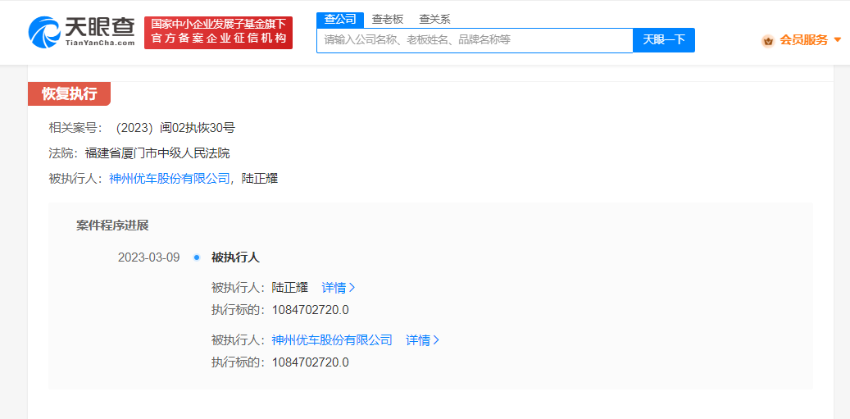Click the TianYanCha logo
The width and height of the screenshot is (850, 419).
tap(81, 33)
